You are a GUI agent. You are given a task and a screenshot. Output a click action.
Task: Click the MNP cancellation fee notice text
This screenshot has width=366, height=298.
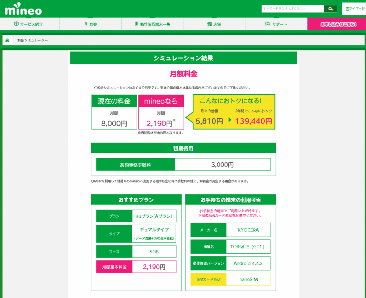coord(170,181)
